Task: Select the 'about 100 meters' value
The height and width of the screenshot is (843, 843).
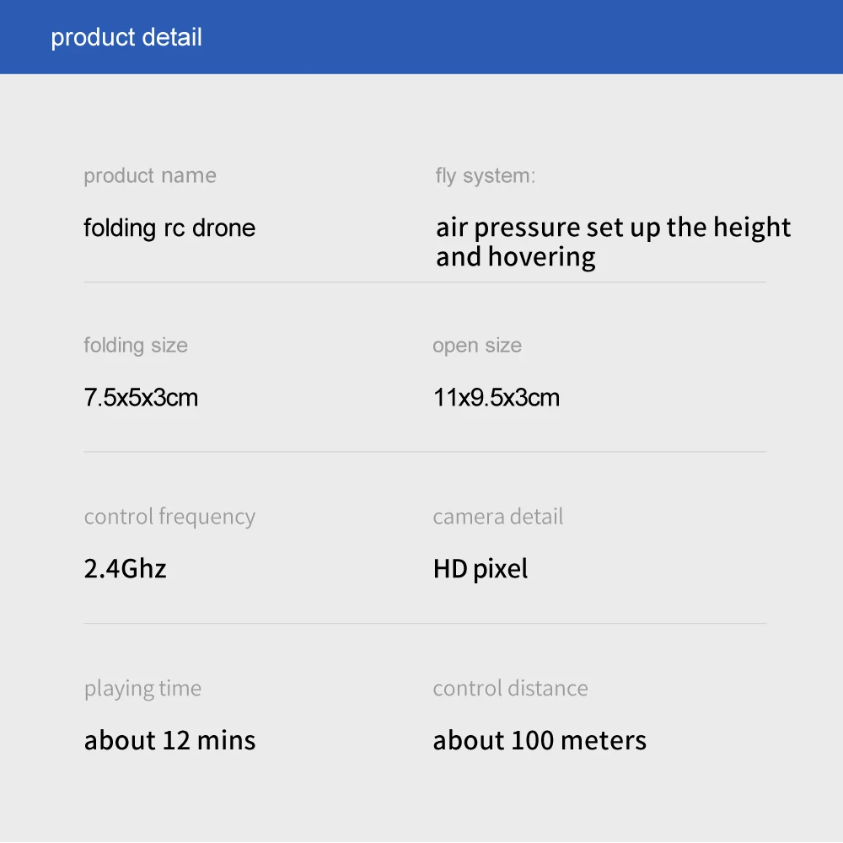Action: (x=540, y=741)
